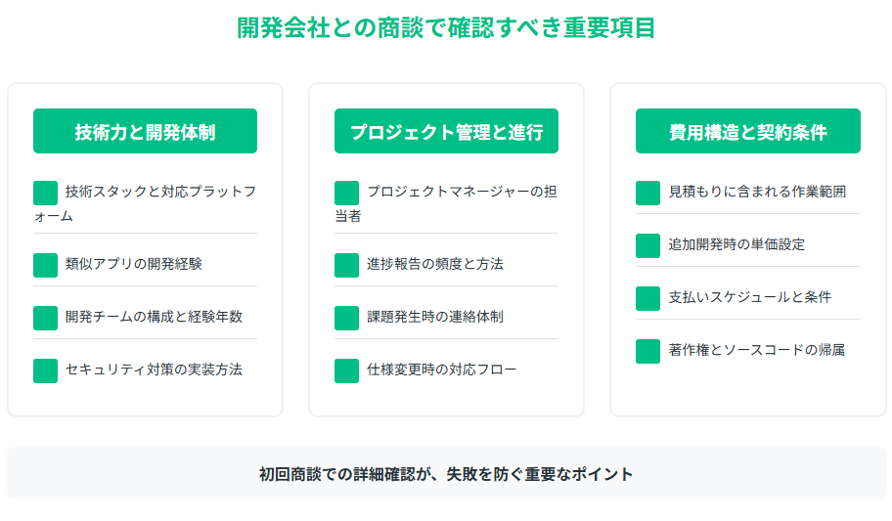Select the green box beside 見積もりに含まれる作業範囲
892x521 pixels.
[647, 193]
